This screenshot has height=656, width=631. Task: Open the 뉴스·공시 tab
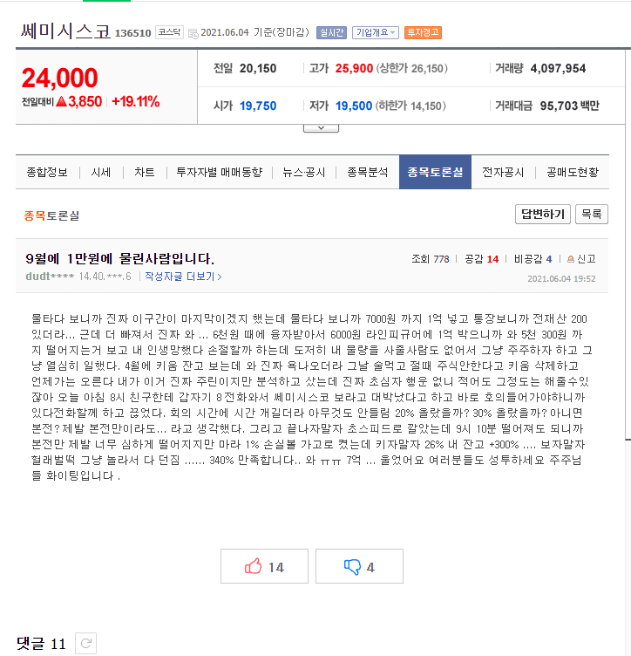pyautogui.click(x=303, y=173)
